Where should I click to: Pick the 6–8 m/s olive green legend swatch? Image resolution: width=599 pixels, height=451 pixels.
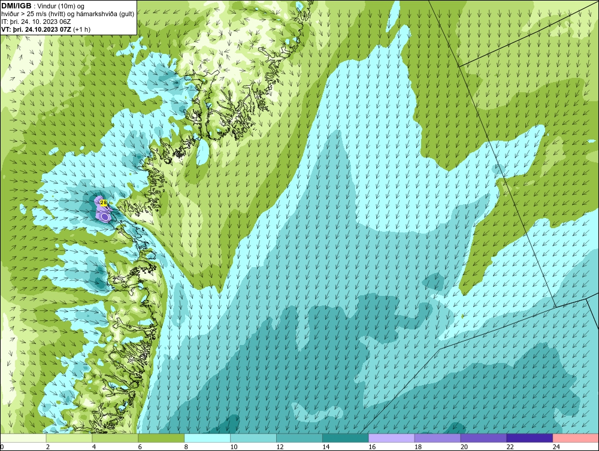click(x=161, y=438)
